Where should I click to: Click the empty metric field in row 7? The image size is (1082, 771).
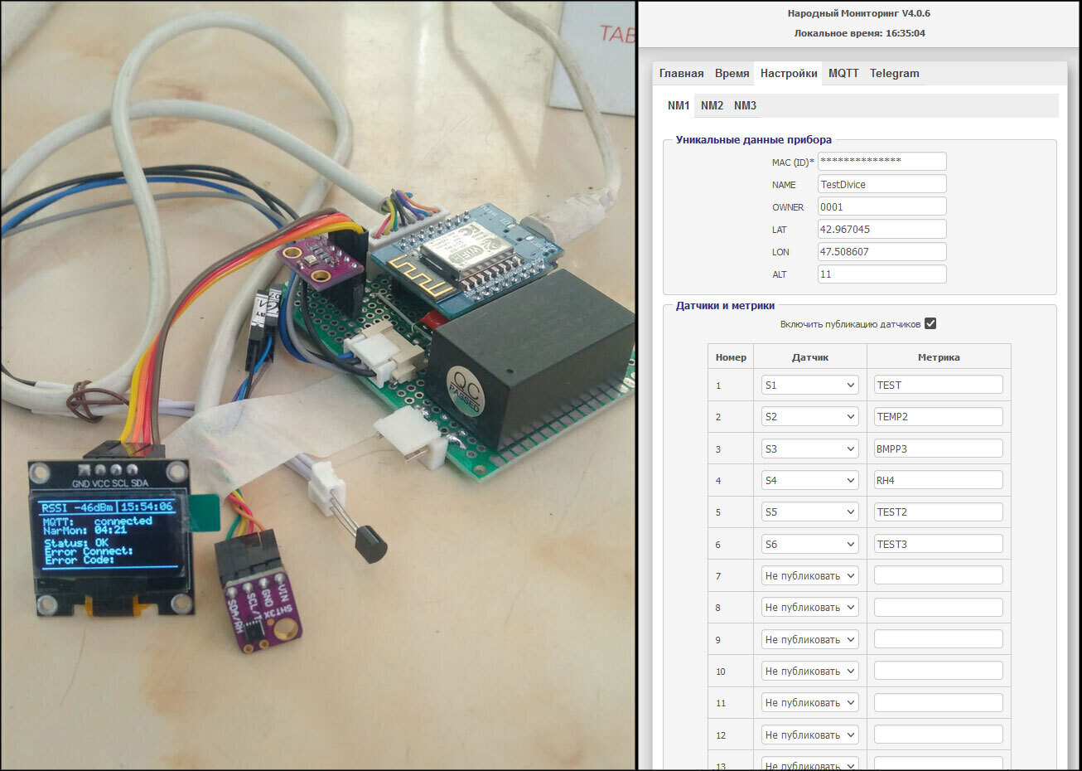click(x=938, y=575)
